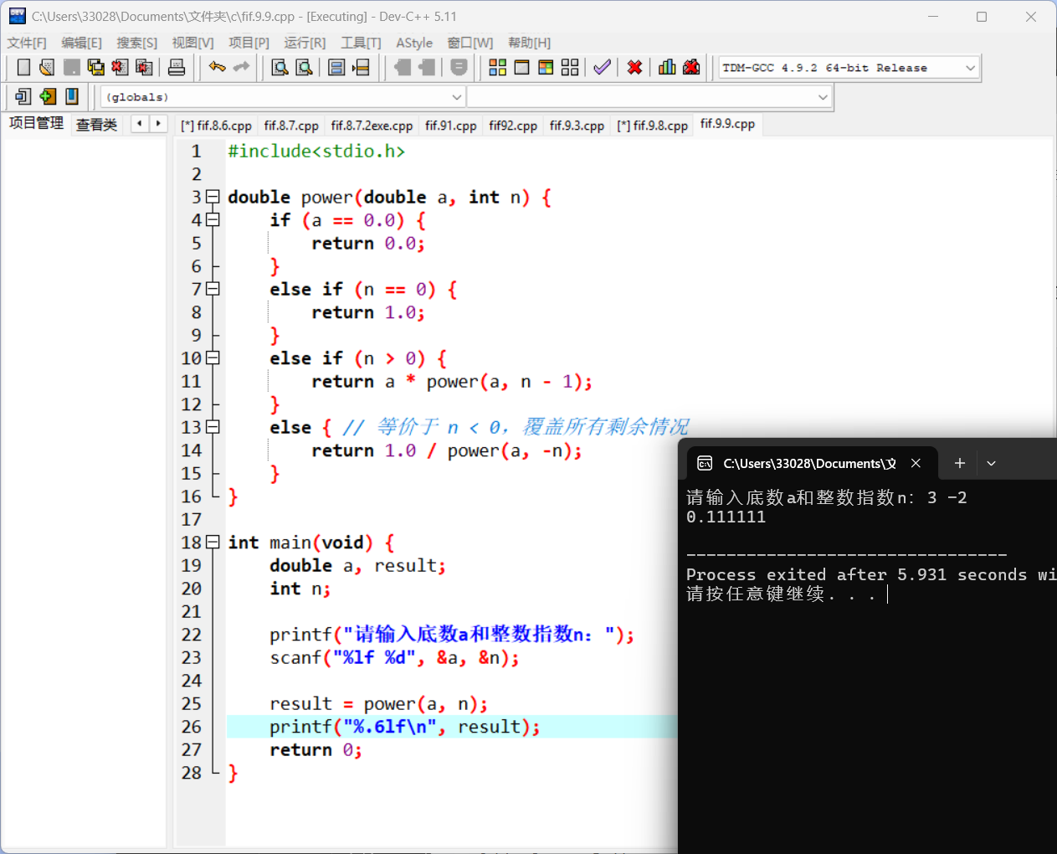Click the green-plus Insert icon in second toolbar
This screenshot has width=1057, height=854.
pos(48,96)
